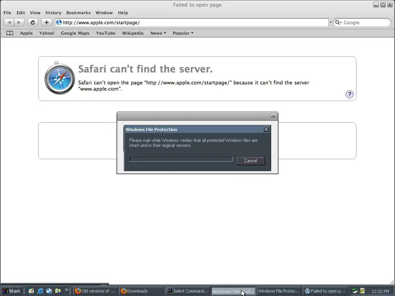This screenshot has height=296, width=395.
Task: Open the Wikipedia bookmark
Action: pos(133,33)
